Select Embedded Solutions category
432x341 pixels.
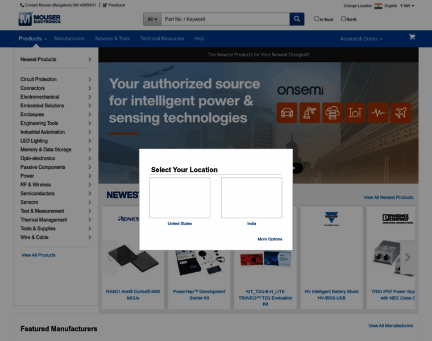point(42,106)
